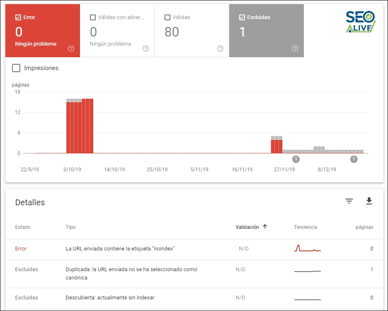Click the help icon on Válidas card

coord(220,49)
